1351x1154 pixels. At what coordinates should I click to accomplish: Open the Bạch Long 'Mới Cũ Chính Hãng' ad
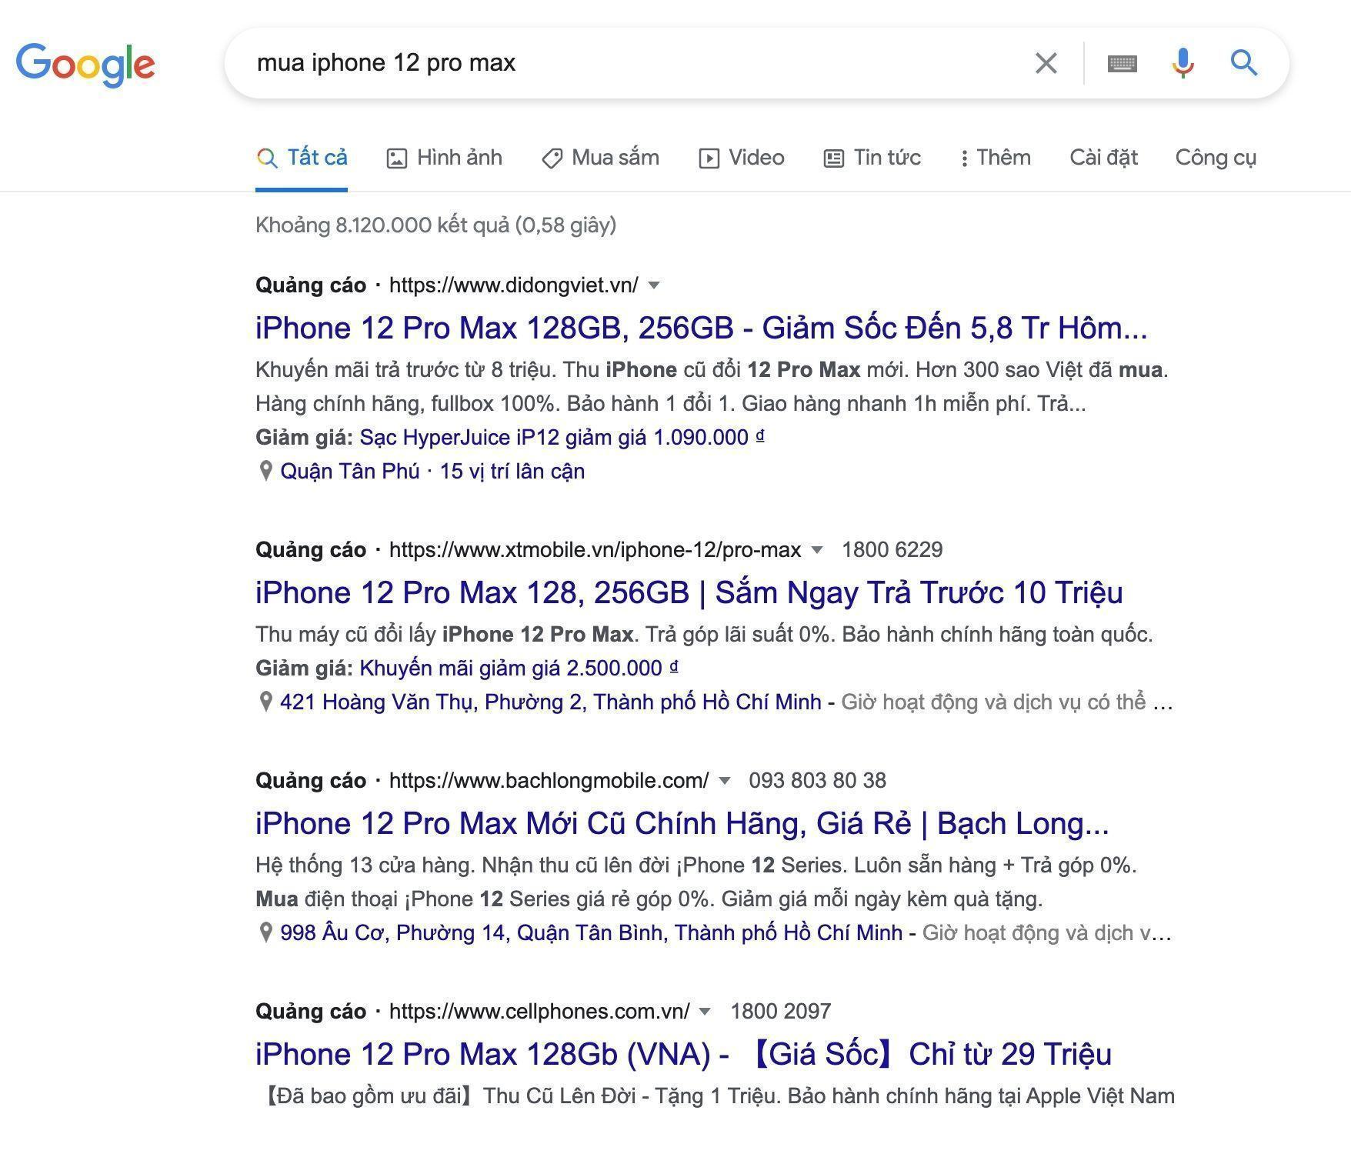pyautogui.click(x=682, y=824)
